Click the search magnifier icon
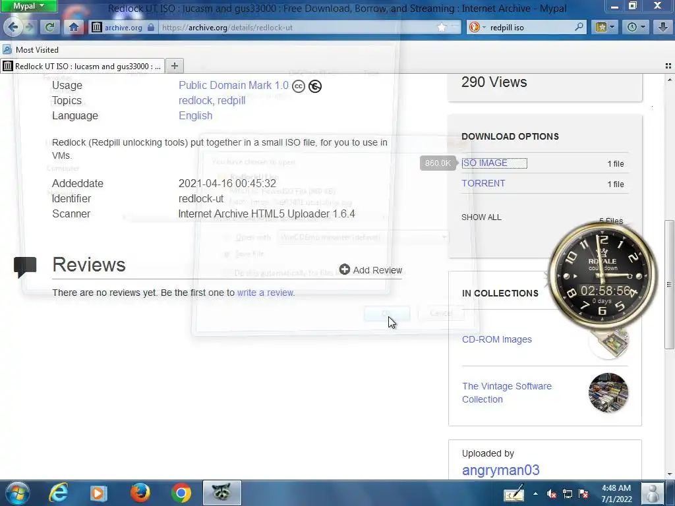This screenshot has height=506, width=675. [x=579, y=27]
